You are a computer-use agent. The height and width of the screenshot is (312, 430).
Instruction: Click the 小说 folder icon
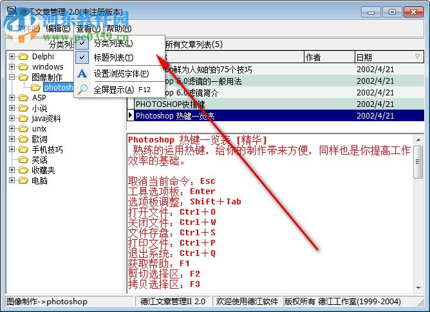click(24, 108)
